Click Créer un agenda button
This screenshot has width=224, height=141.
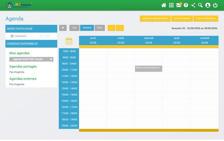[182, 19]
